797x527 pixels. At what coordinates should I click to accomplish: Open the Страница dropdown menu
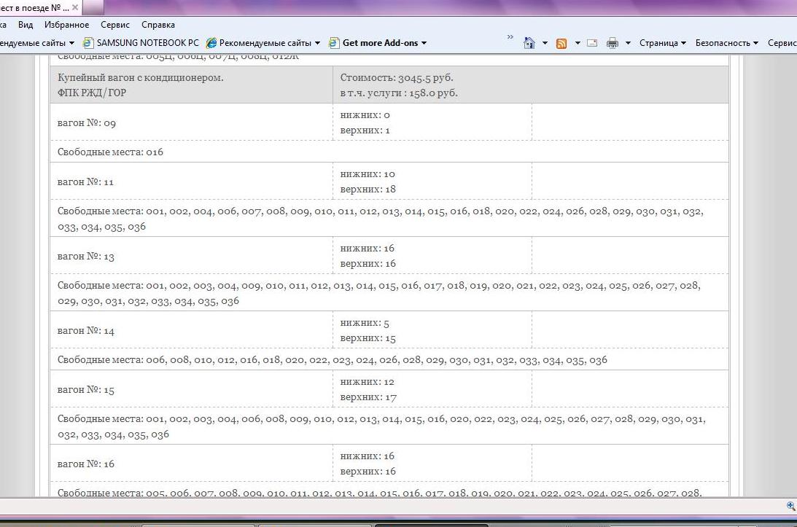pos(662,43)
